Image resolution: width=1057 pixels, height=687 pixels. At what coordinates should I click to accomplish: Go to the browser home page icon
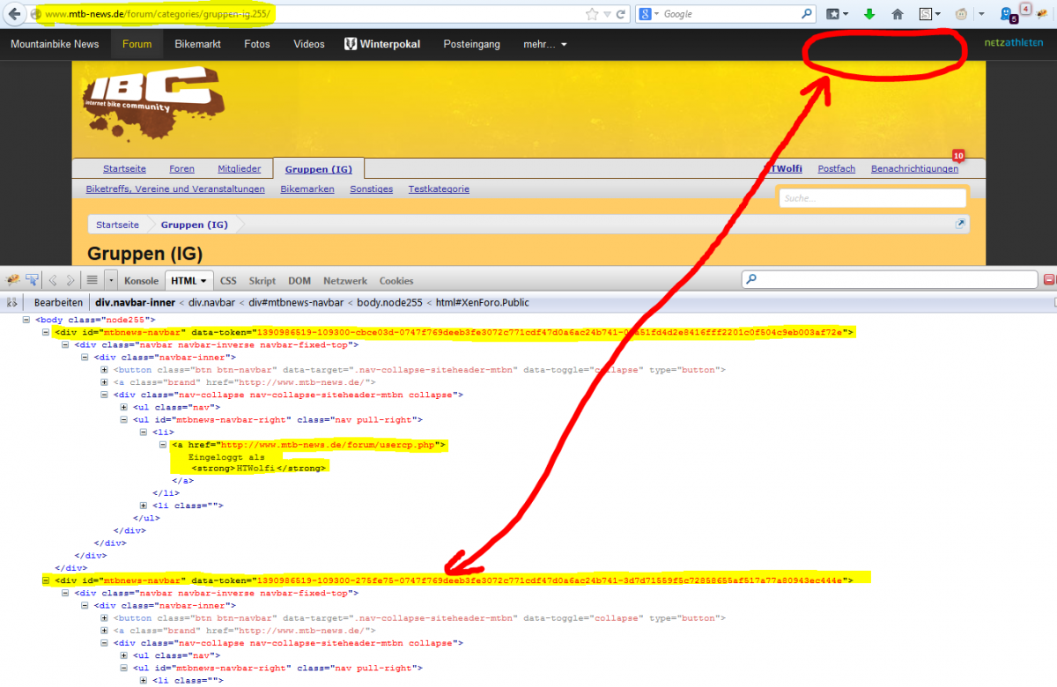898,14
